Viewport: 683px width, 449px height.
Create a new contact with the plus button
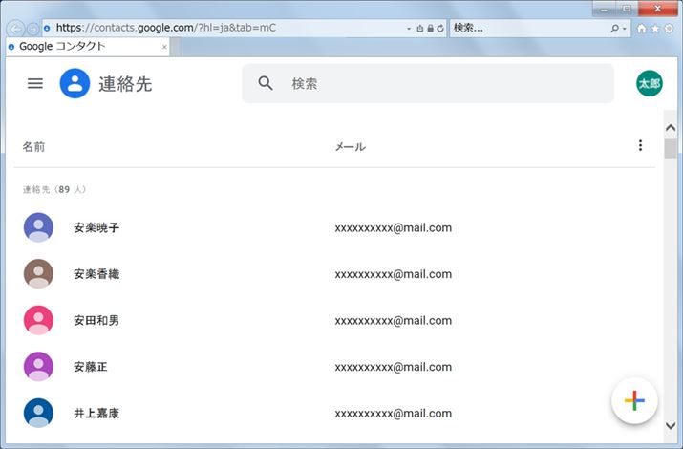(634, 400)
